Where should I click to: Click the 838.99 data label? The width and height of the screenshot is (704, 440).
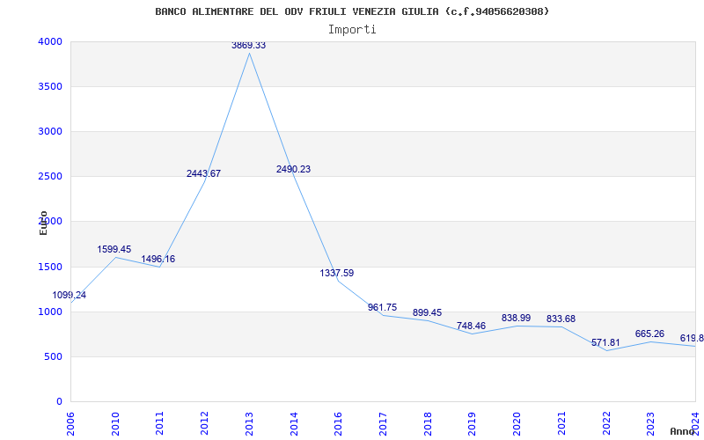[516, 319]
